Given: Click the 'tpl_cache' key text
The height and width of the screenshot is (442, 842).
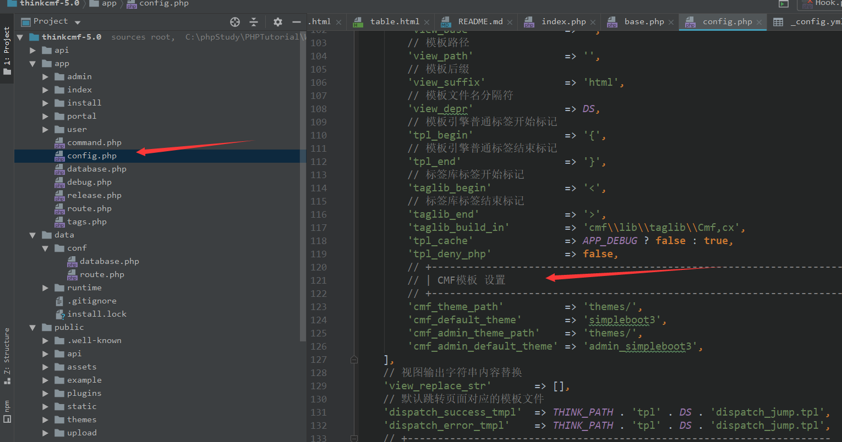Looking at the screenshot, I should [440, 241].
